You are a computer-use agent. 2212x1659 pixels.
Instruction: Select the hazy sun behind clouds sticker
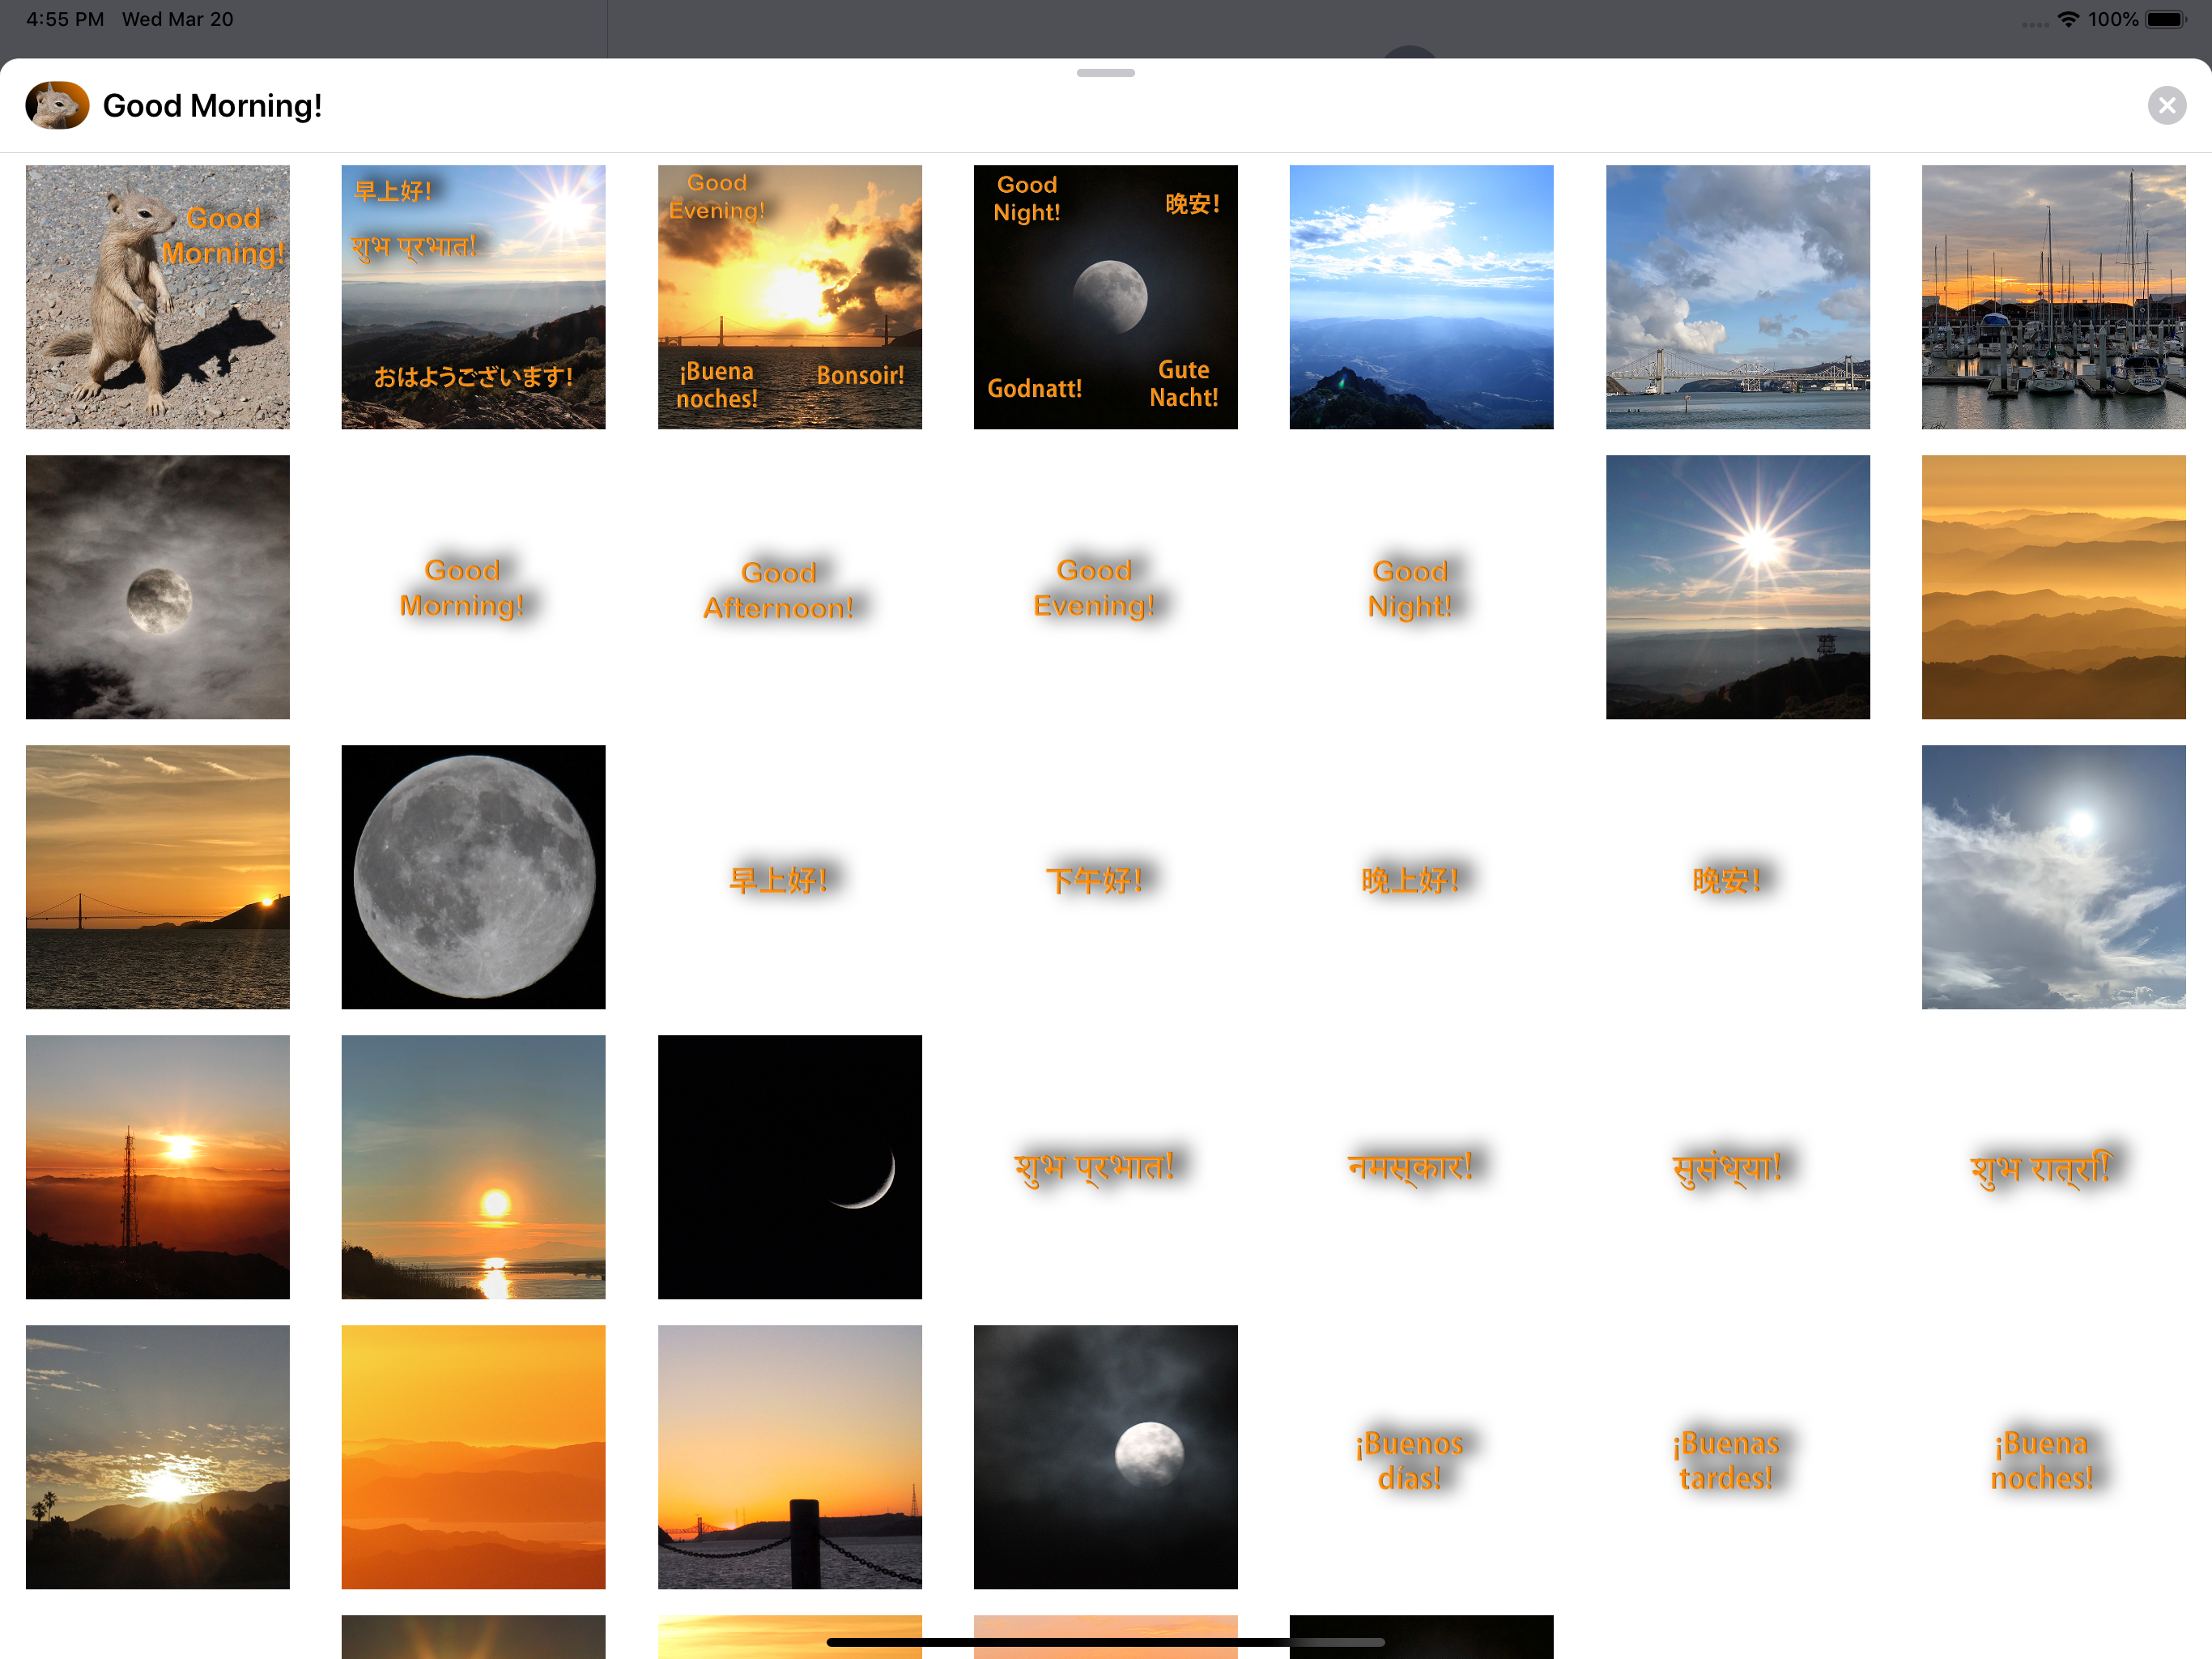2053,877
